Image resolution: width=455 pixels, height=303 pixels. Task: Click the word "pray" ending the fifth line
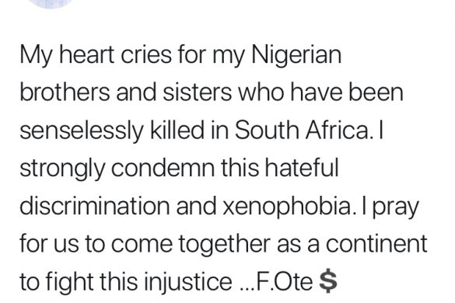pyautogui.click(x=396, y=208)
